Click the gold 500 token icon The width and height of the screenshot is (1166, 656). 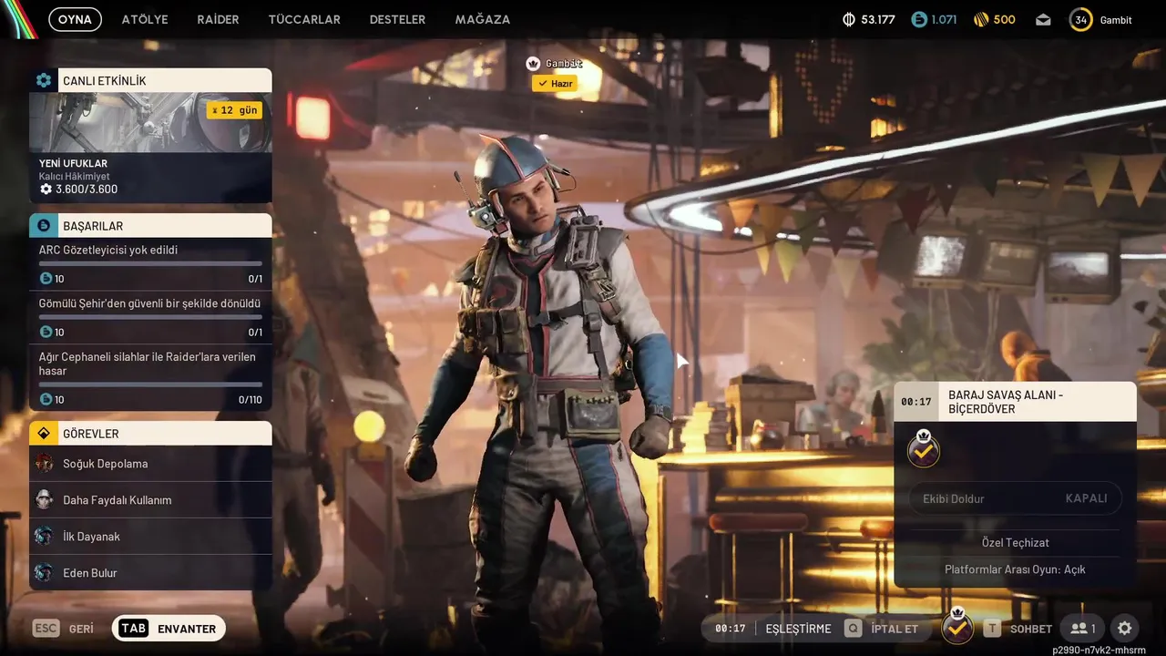(981, 19)
